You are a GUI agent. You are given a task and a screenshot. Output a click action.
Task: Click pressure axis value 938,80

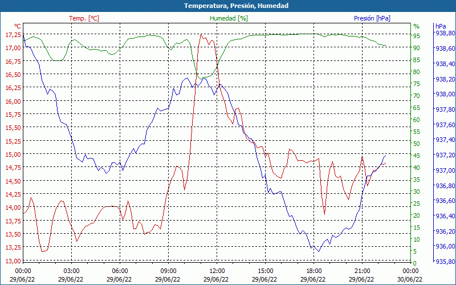[445, 33]
